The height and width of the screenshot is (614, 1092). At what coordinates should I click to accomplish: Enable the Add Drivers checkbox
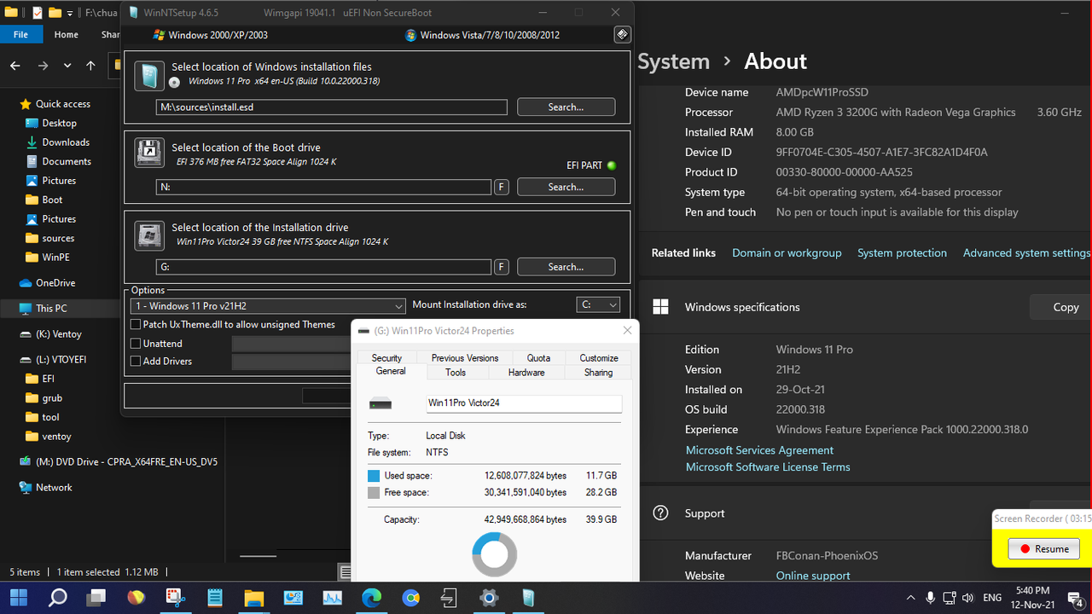coord(136,361)
